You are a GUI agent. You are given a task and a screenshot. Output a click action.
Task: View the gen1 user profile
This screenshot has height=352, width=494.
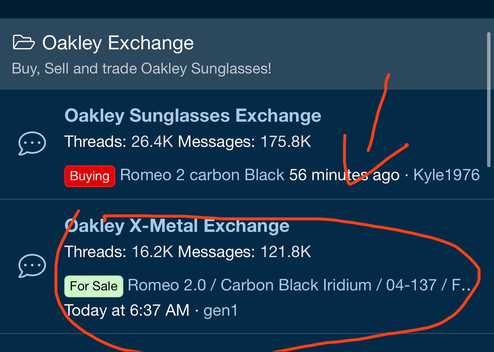(x=221, y=310)
